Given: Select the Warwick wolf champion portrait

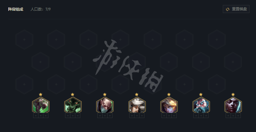Looking at the screenshot, I should (73, 105).
